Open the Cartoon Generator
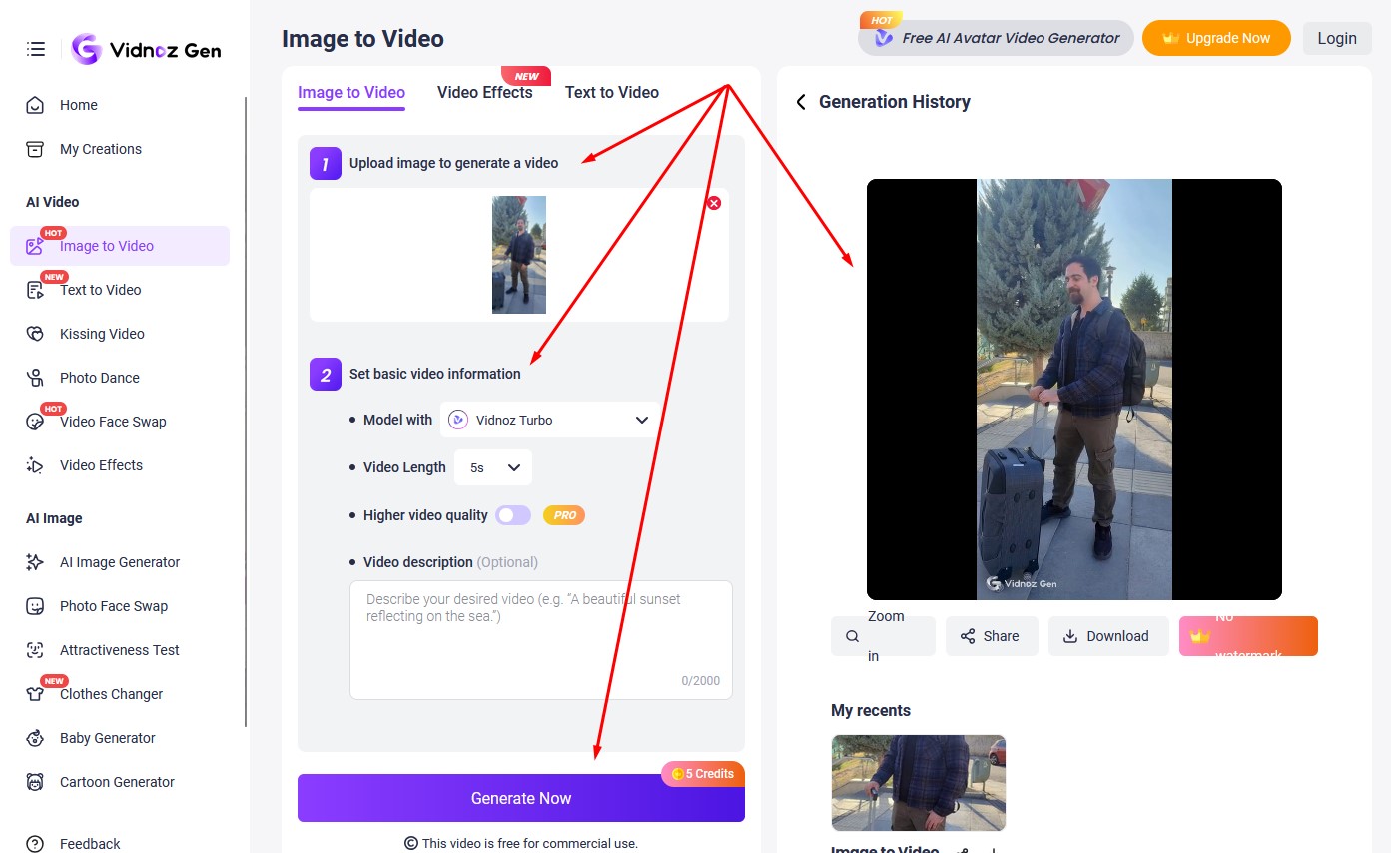Viewport: 1391px width, 853px height. pos(116,782)
